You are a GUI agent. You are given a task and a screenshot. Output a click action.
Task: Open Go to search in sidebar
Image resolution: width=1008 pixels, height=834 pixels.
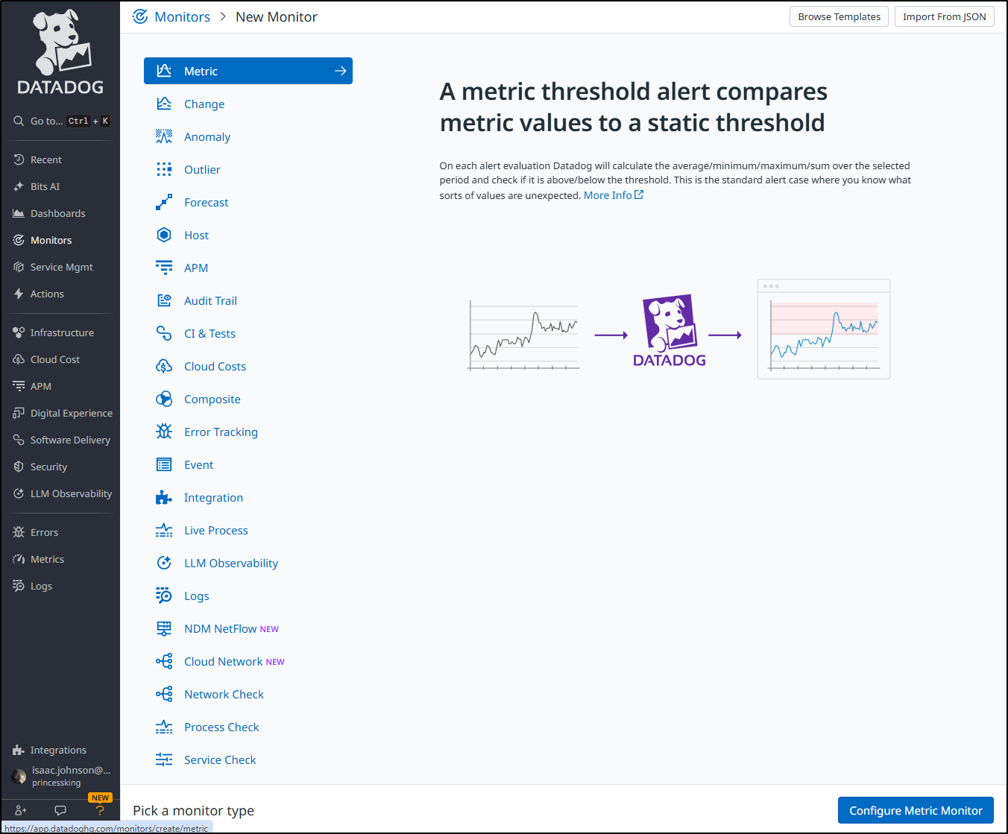click(x=61, y=121)
